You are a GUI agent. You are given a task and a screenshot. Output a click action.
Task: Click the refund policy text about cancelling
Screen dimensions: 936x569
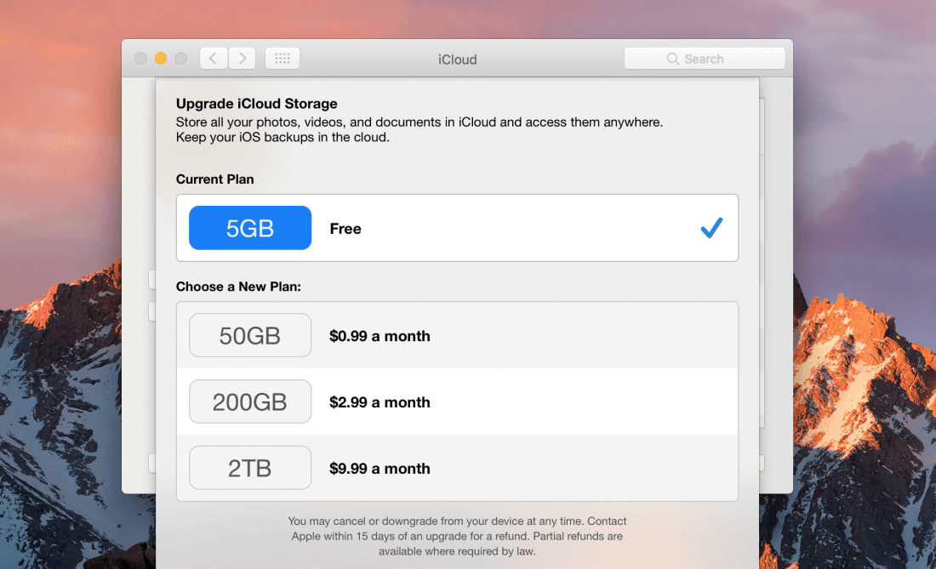457,536
